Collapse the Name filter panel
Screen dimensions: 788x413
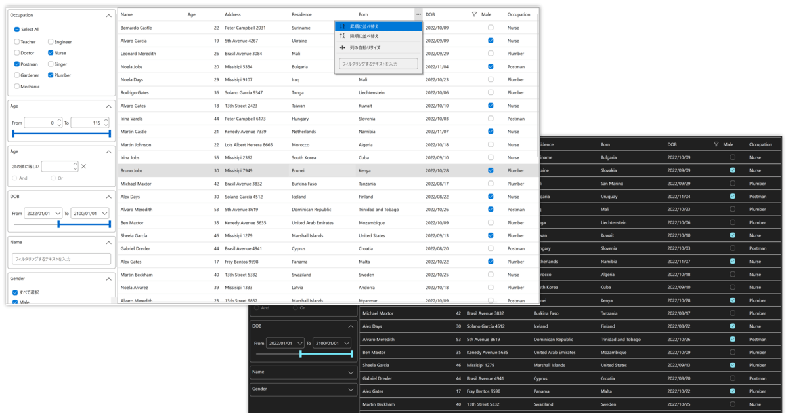coord(108,242)
